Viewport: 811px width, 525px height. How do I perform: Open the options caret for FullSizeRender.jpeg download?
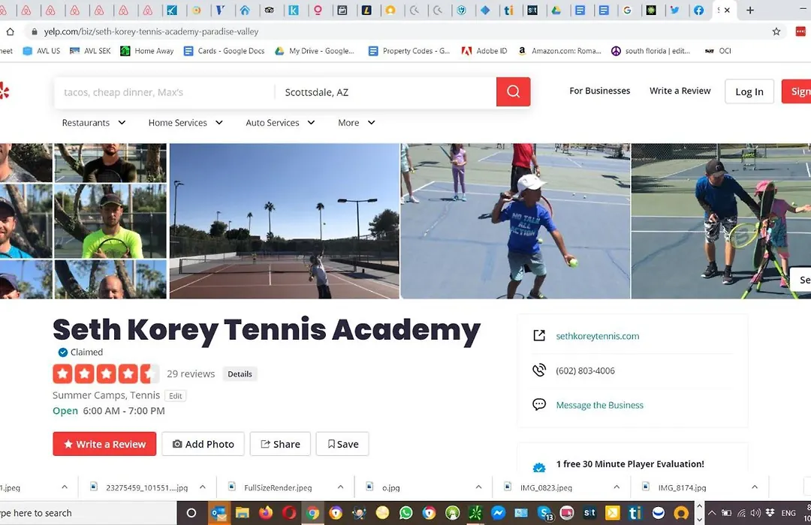[x=340, y=487]
